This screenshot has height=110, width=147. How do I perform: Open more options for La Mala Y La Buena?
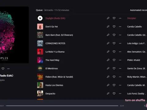[x=120, y=52]
